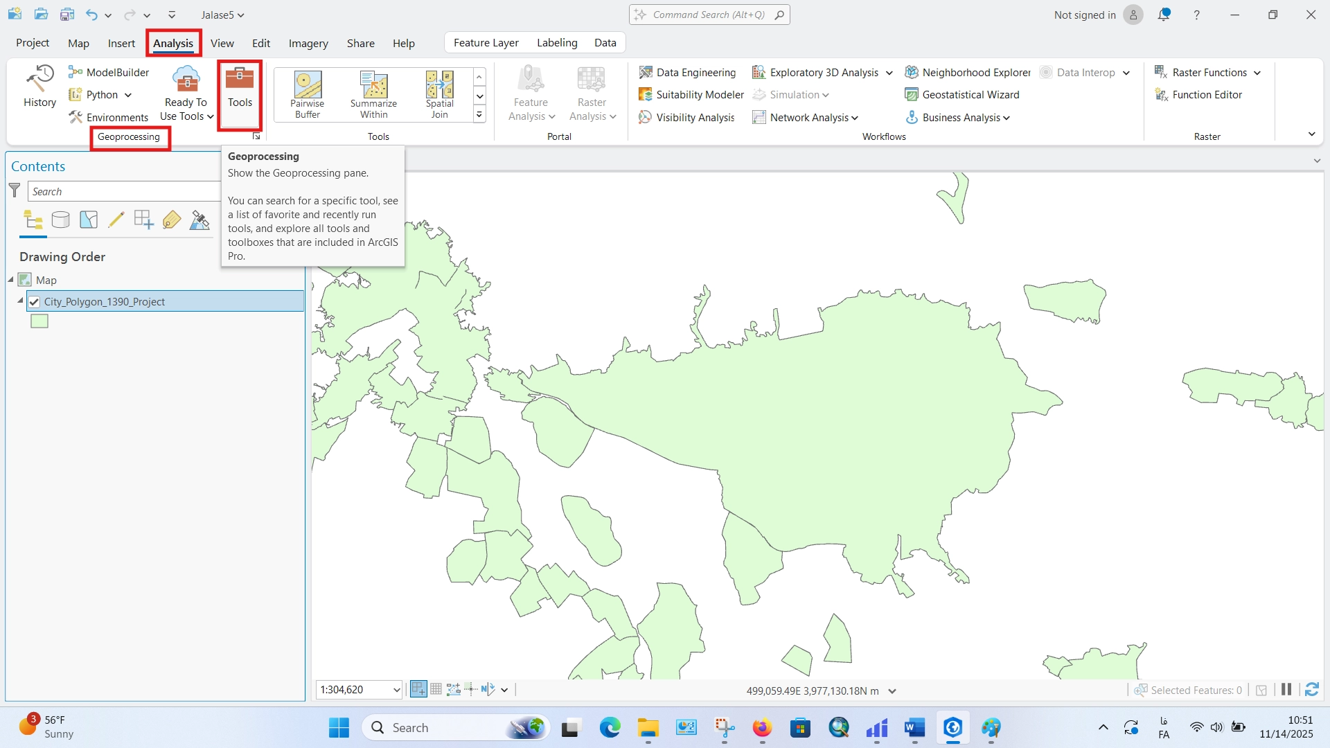Click the green layer symbol swatch
Image resolution: width=1330 pixels, height=748 pixels.
click(39, 321)
